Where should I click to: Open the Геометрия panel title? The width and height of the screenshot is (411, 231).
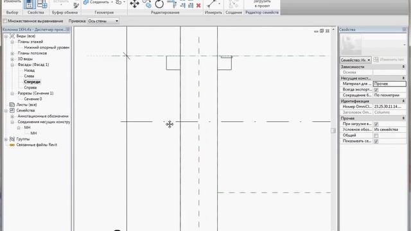tap(104, 12)
